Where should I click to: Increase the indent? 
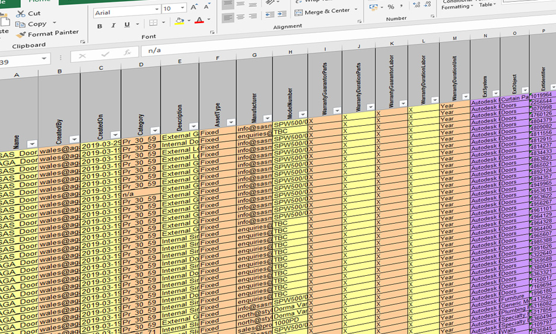point(282,14)
